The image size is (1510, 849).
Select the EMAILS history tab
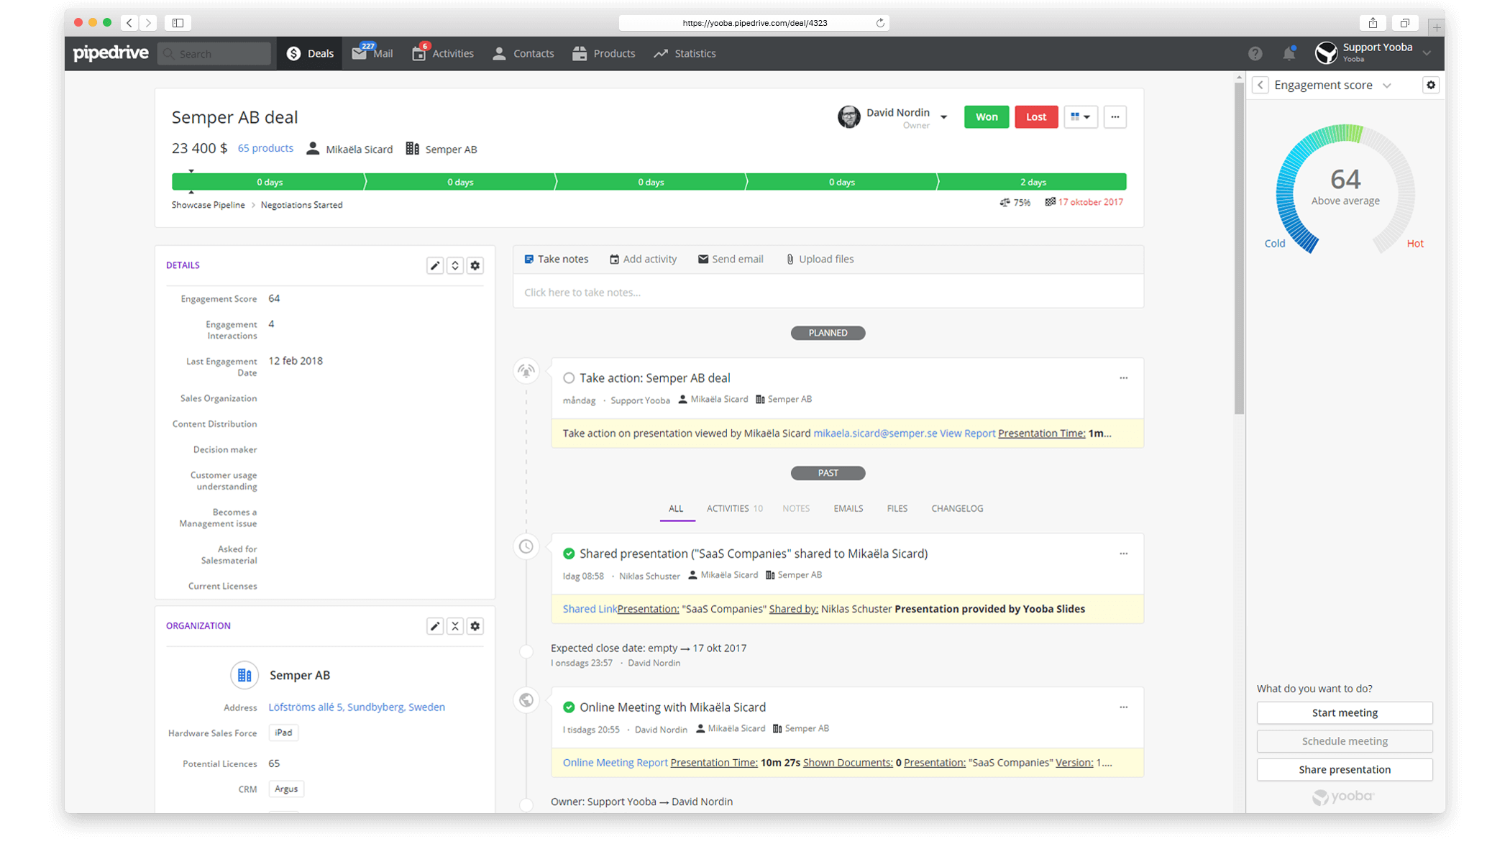[848, 508]
